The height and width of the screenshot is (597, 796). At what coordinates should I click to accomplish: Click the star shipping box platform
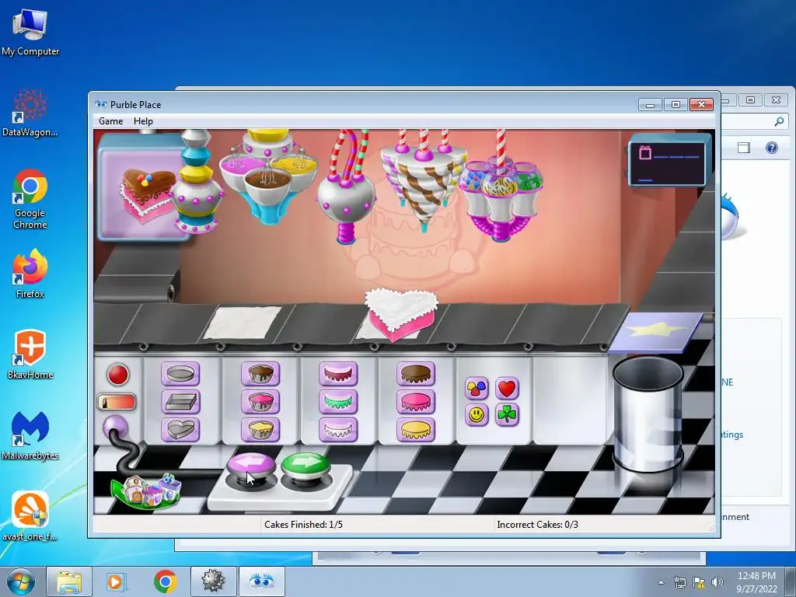[656, 332]
